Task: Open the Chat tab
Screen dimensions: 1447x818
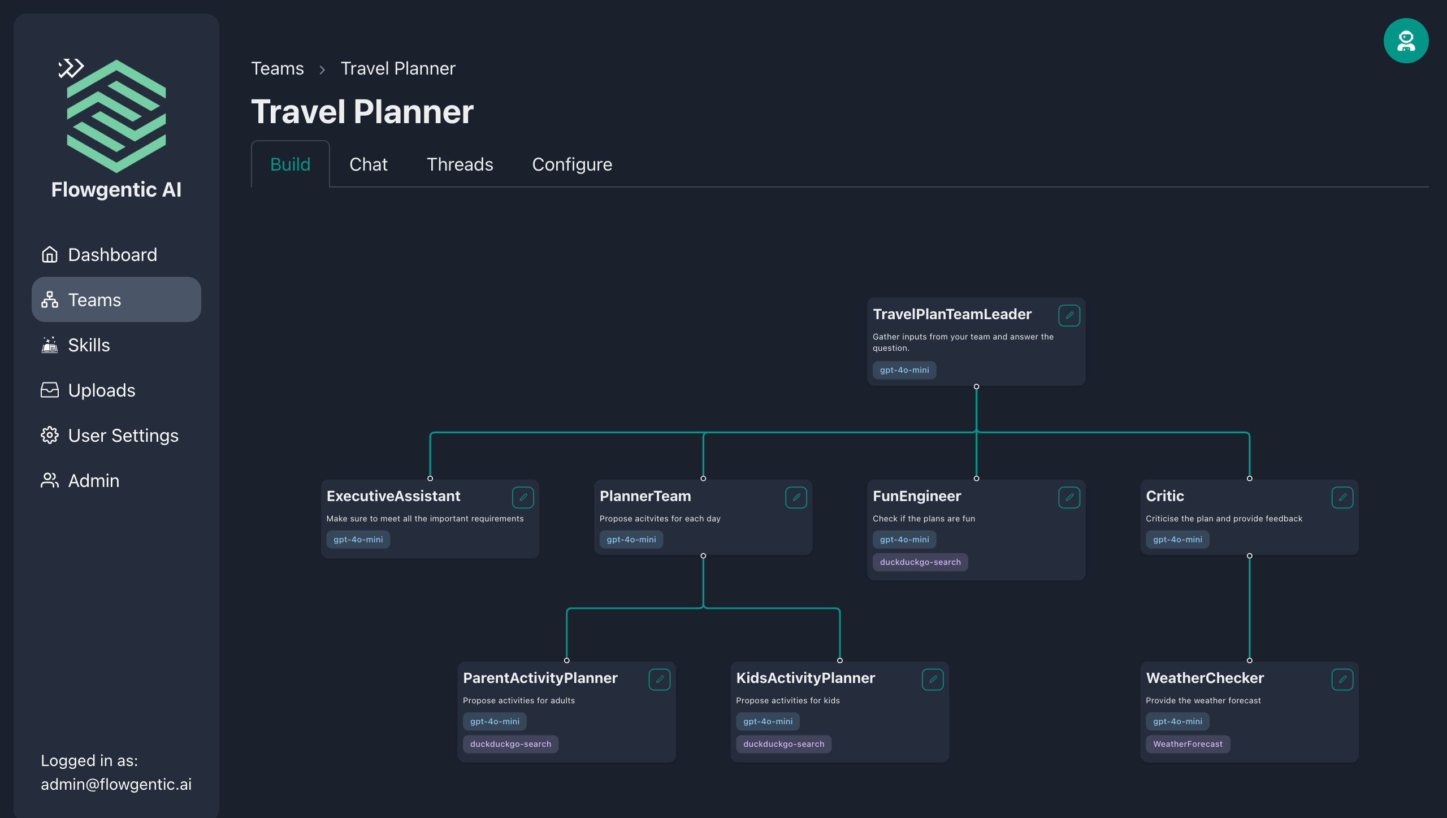Action: tap(369, 164)
